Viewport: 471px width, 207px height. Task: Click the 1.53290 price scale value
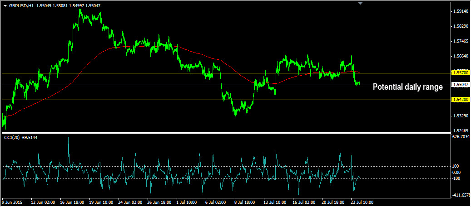(462, 116)
